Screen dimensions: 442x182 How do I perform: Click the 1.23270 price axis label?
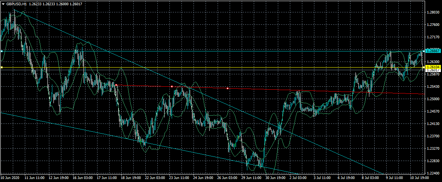click(433, 148)
